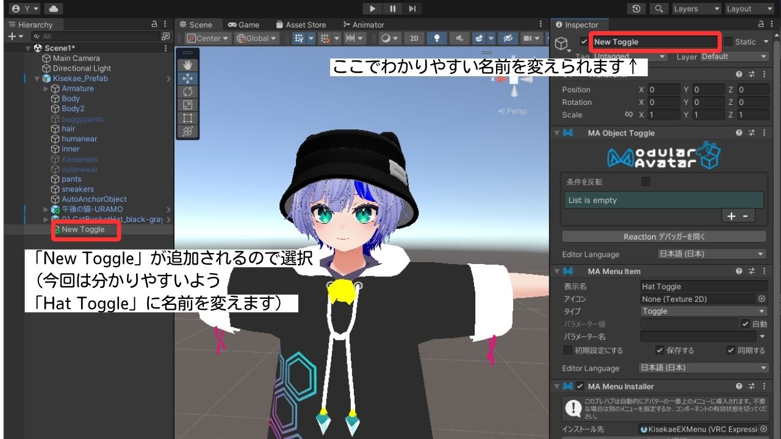Collapse the Kisekae_Prefab hierarchy entry
Image resolution: width=781 pixels, height=439 pixels.
(36, 78)
